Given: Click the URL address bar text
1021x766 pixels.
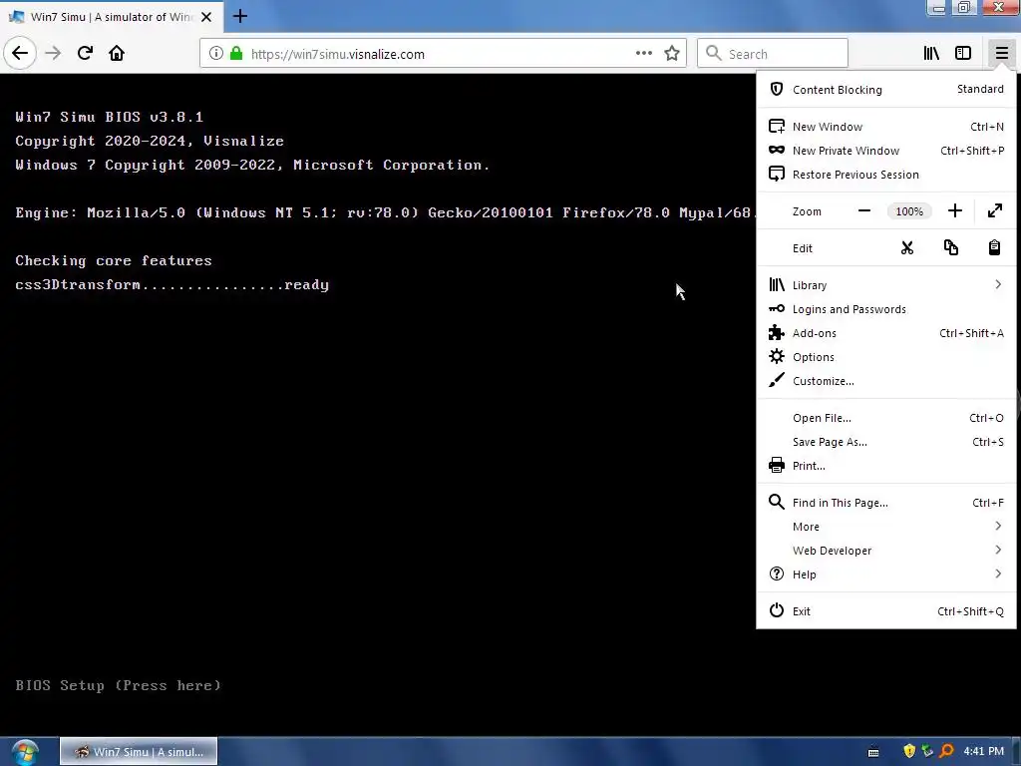Looking at the screenshot, I should pyautogui.click(x=337, y=54).
